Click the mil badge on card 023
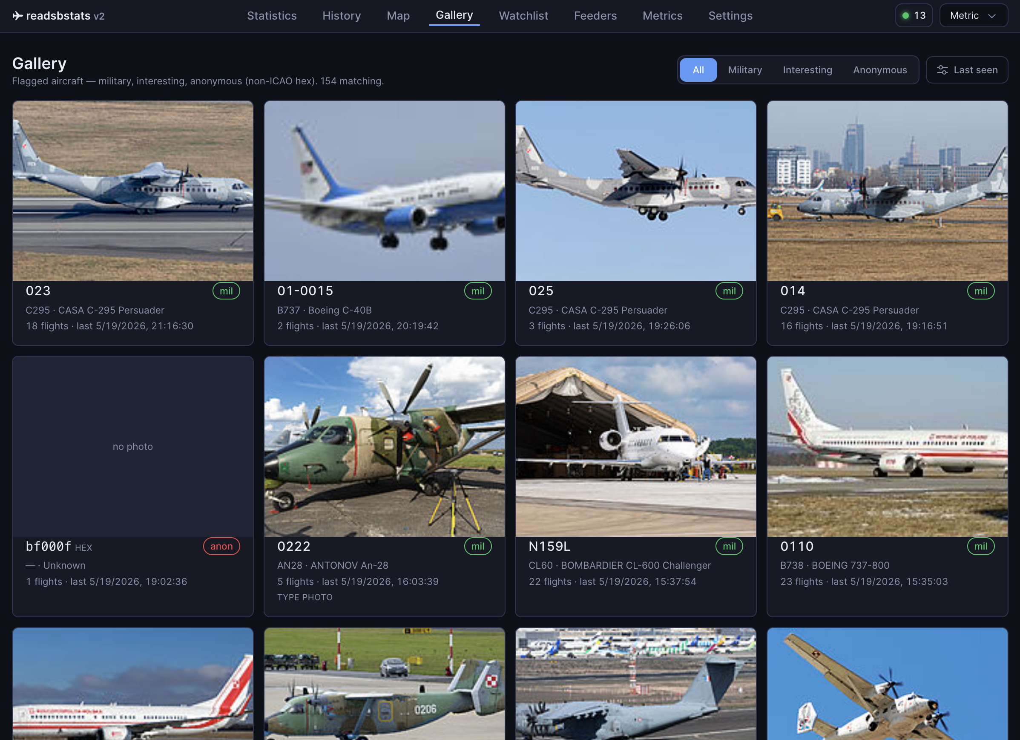Screen dimensions: 1020x740 (x=226, y=291)
